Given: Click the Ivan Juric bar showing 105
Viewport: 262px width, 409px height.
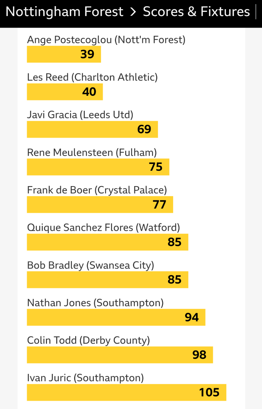Looking at the screenshot, I should (x=127, y=392).
